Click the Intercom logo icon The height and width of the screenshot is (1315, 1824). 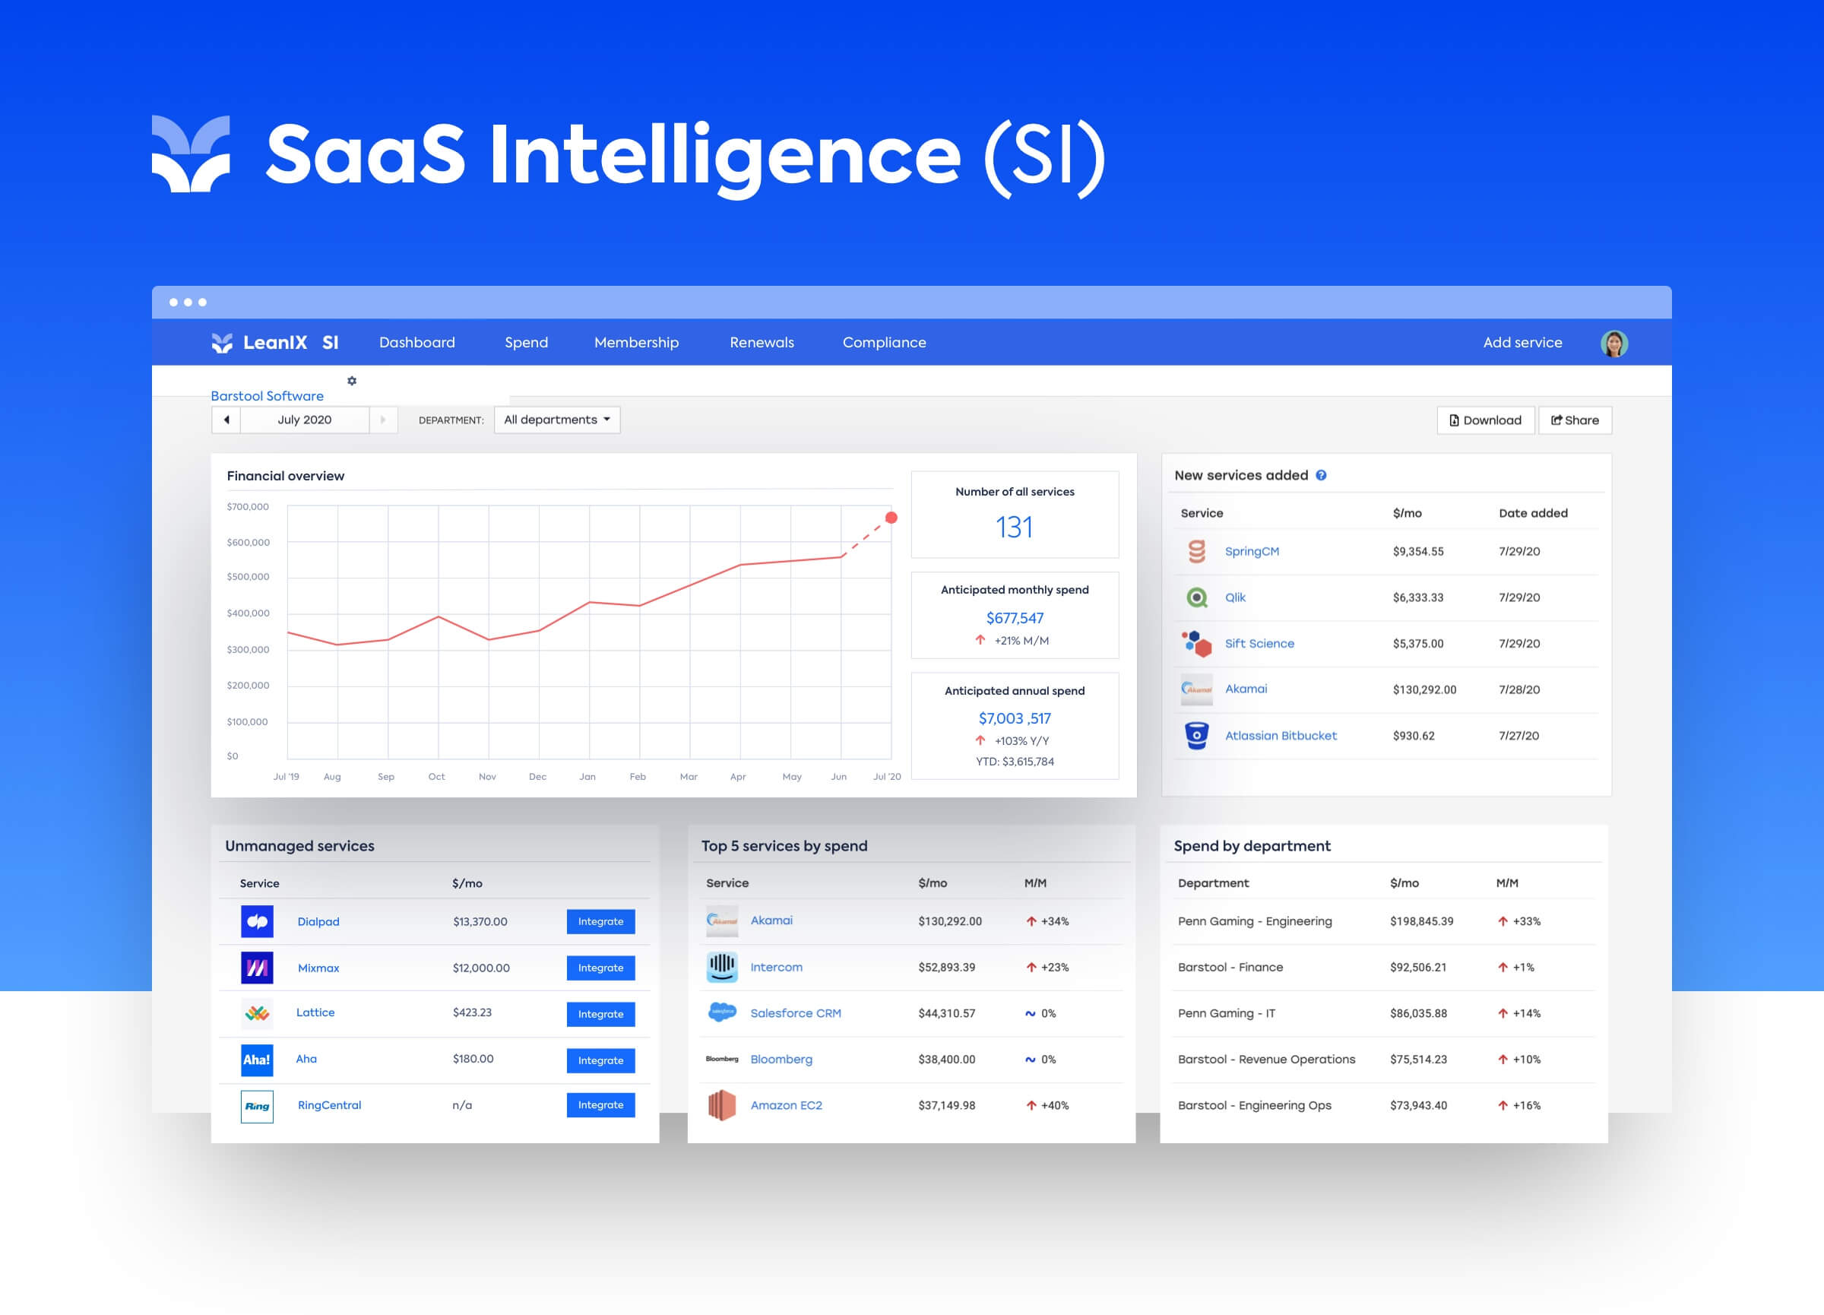tap(721, 967)
